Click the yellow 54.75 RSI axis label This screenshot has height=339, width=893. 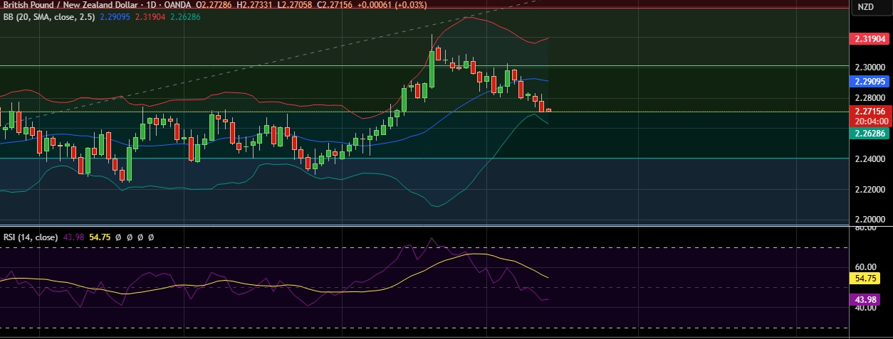pyautogui.click(x=865, y=279)
